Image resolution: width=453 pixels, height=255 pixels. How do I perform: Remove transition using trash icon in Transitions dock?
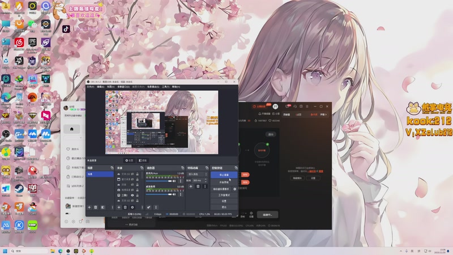(x=198, y=186)
